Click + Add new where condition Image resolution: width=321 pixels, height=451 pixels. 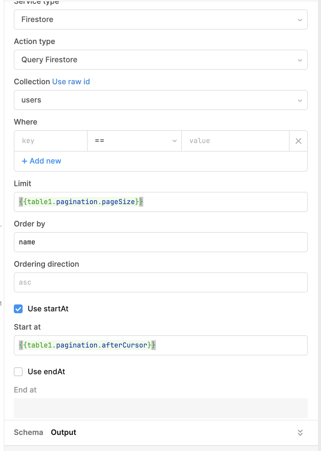pos(41,161)
